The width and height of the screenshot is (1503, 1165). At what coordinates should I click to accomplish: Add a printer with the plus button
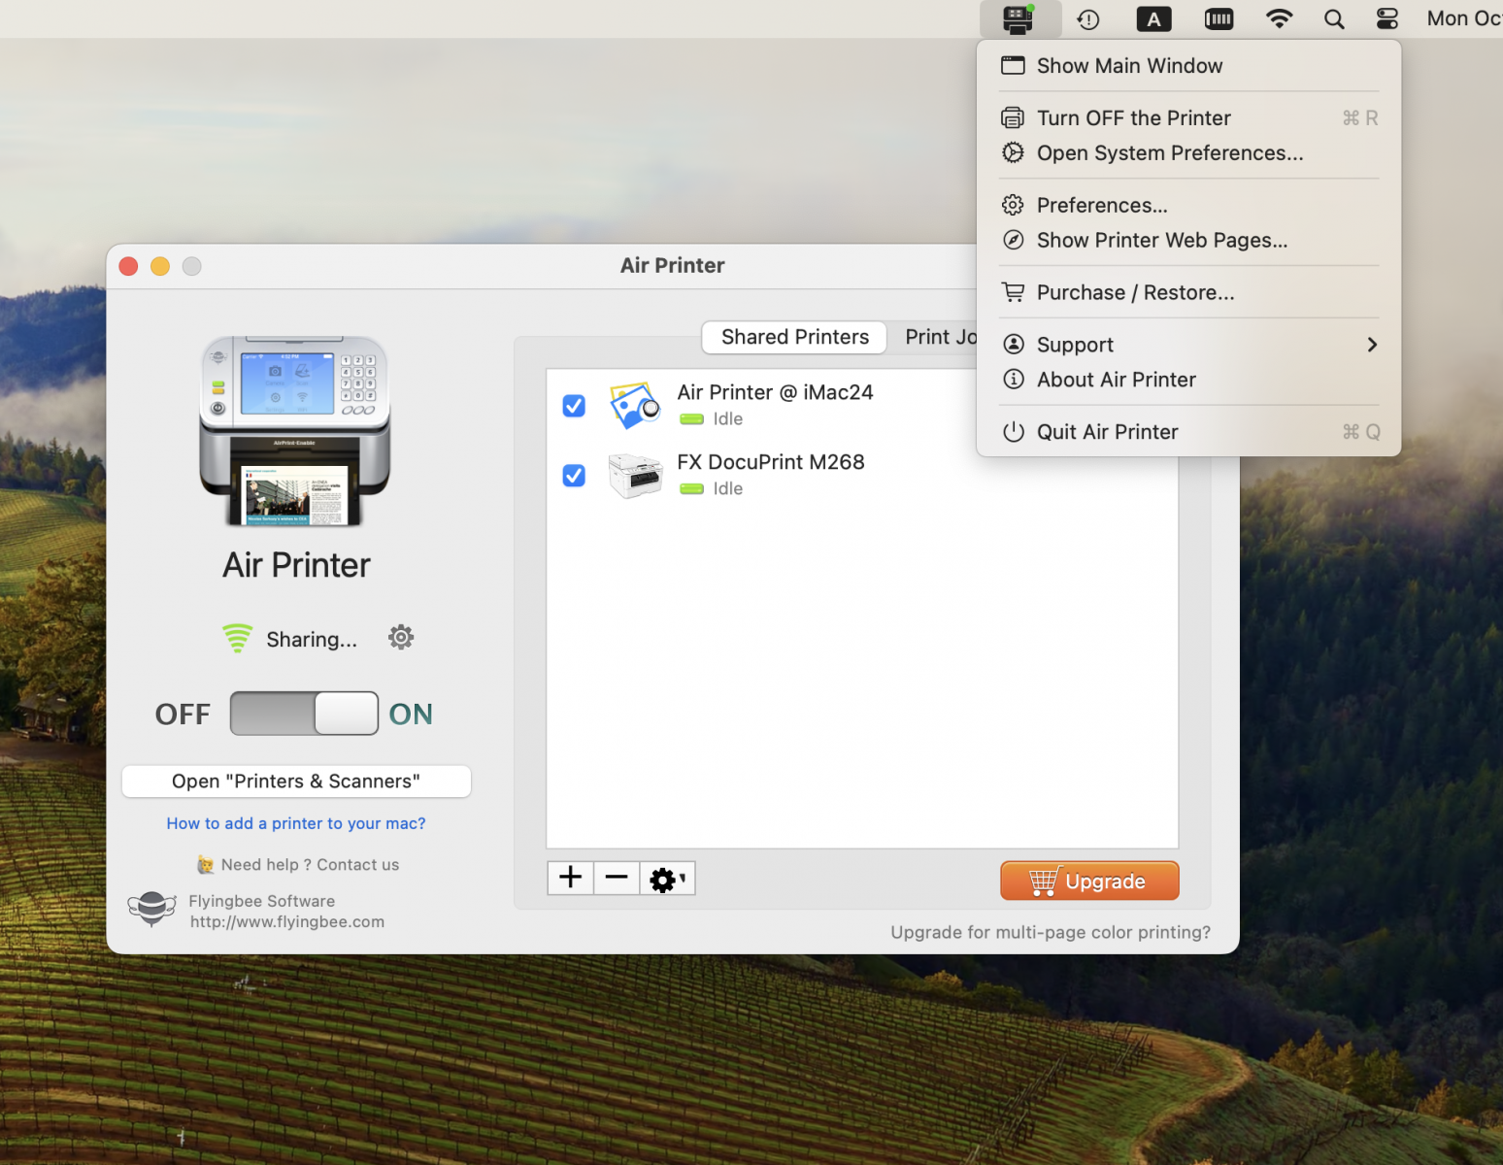(570, 878)
